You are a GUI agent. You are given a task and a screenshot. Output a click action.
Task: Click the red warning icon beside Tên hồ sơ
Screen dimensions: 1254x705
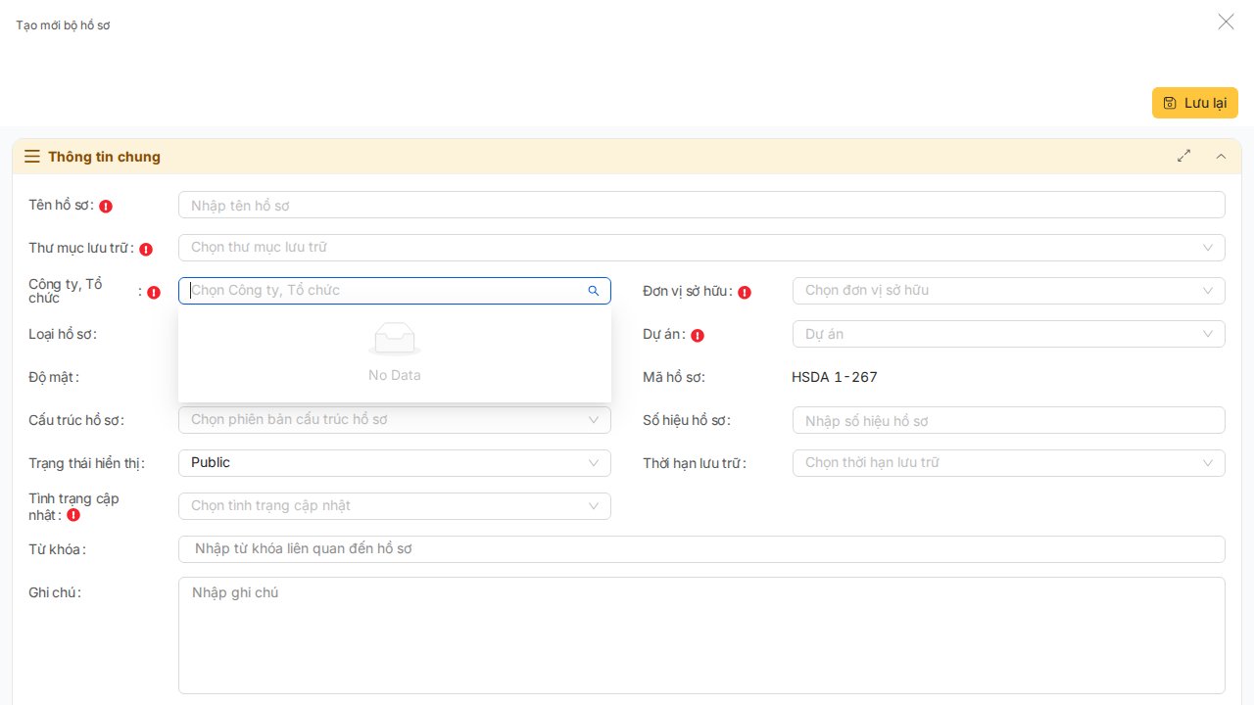(x=106, y=207)
